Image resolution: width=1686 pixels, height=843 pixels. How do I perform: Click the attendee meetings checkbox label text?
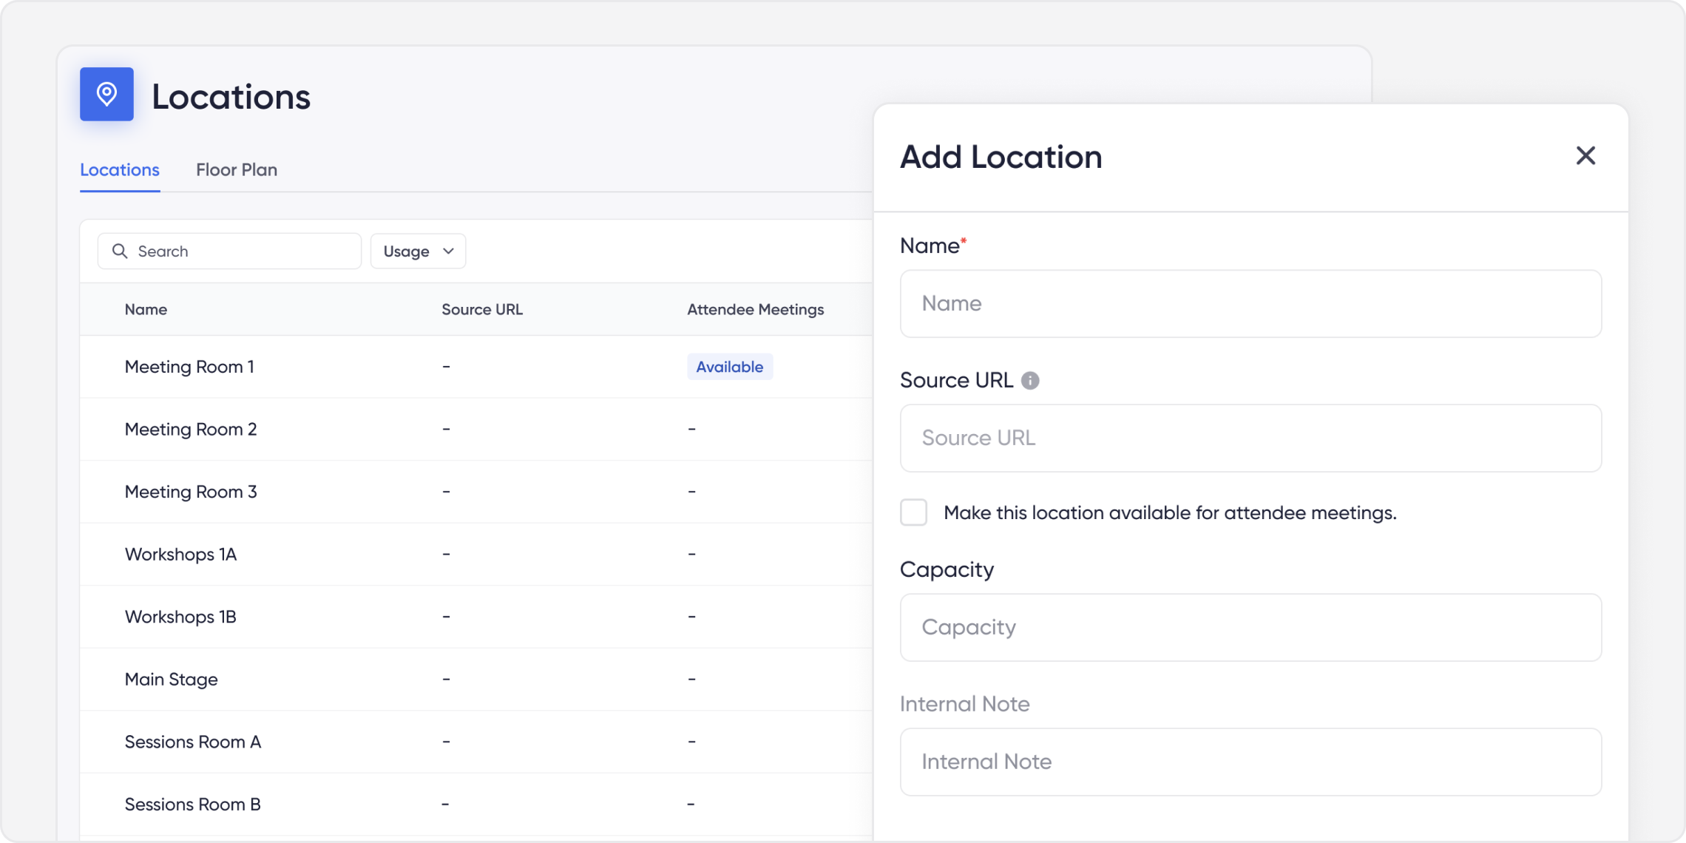tap(1171, 513)
